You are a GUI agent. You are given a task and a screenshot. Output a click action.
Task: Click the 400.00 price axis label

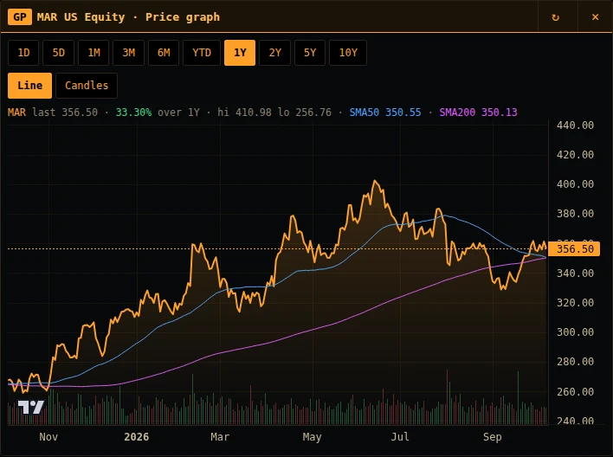[575, 184]
